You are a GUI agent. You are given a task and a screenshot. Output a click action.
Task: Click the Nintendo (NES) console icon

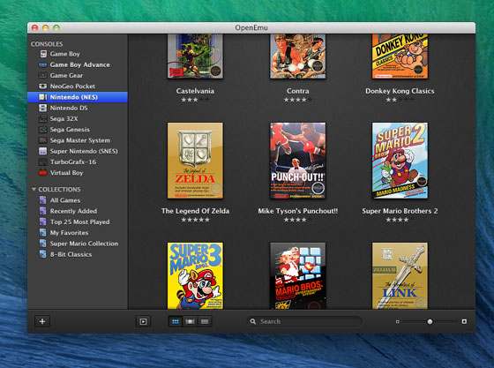pyautogui.click(x=43, y=97)
